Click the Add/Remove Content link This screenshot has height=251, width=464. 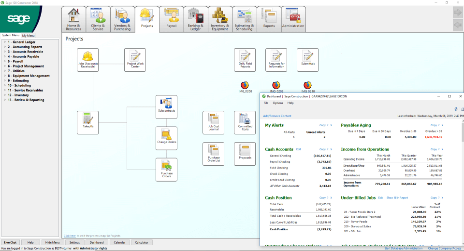coord(277,116)
